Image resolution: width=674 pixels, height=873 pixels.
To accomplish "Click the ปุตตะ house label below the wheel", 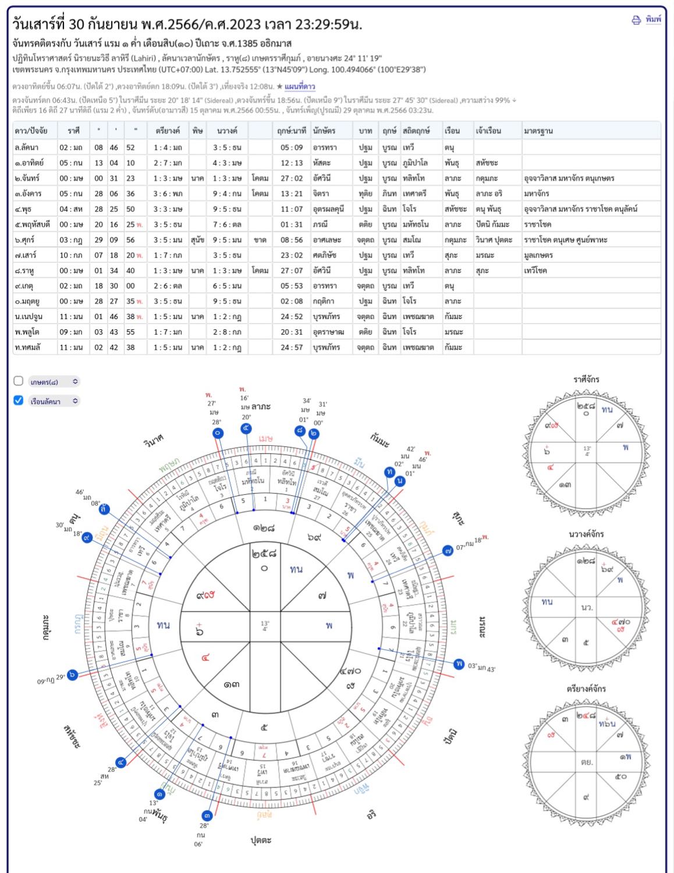I will [x=261, y=840].
